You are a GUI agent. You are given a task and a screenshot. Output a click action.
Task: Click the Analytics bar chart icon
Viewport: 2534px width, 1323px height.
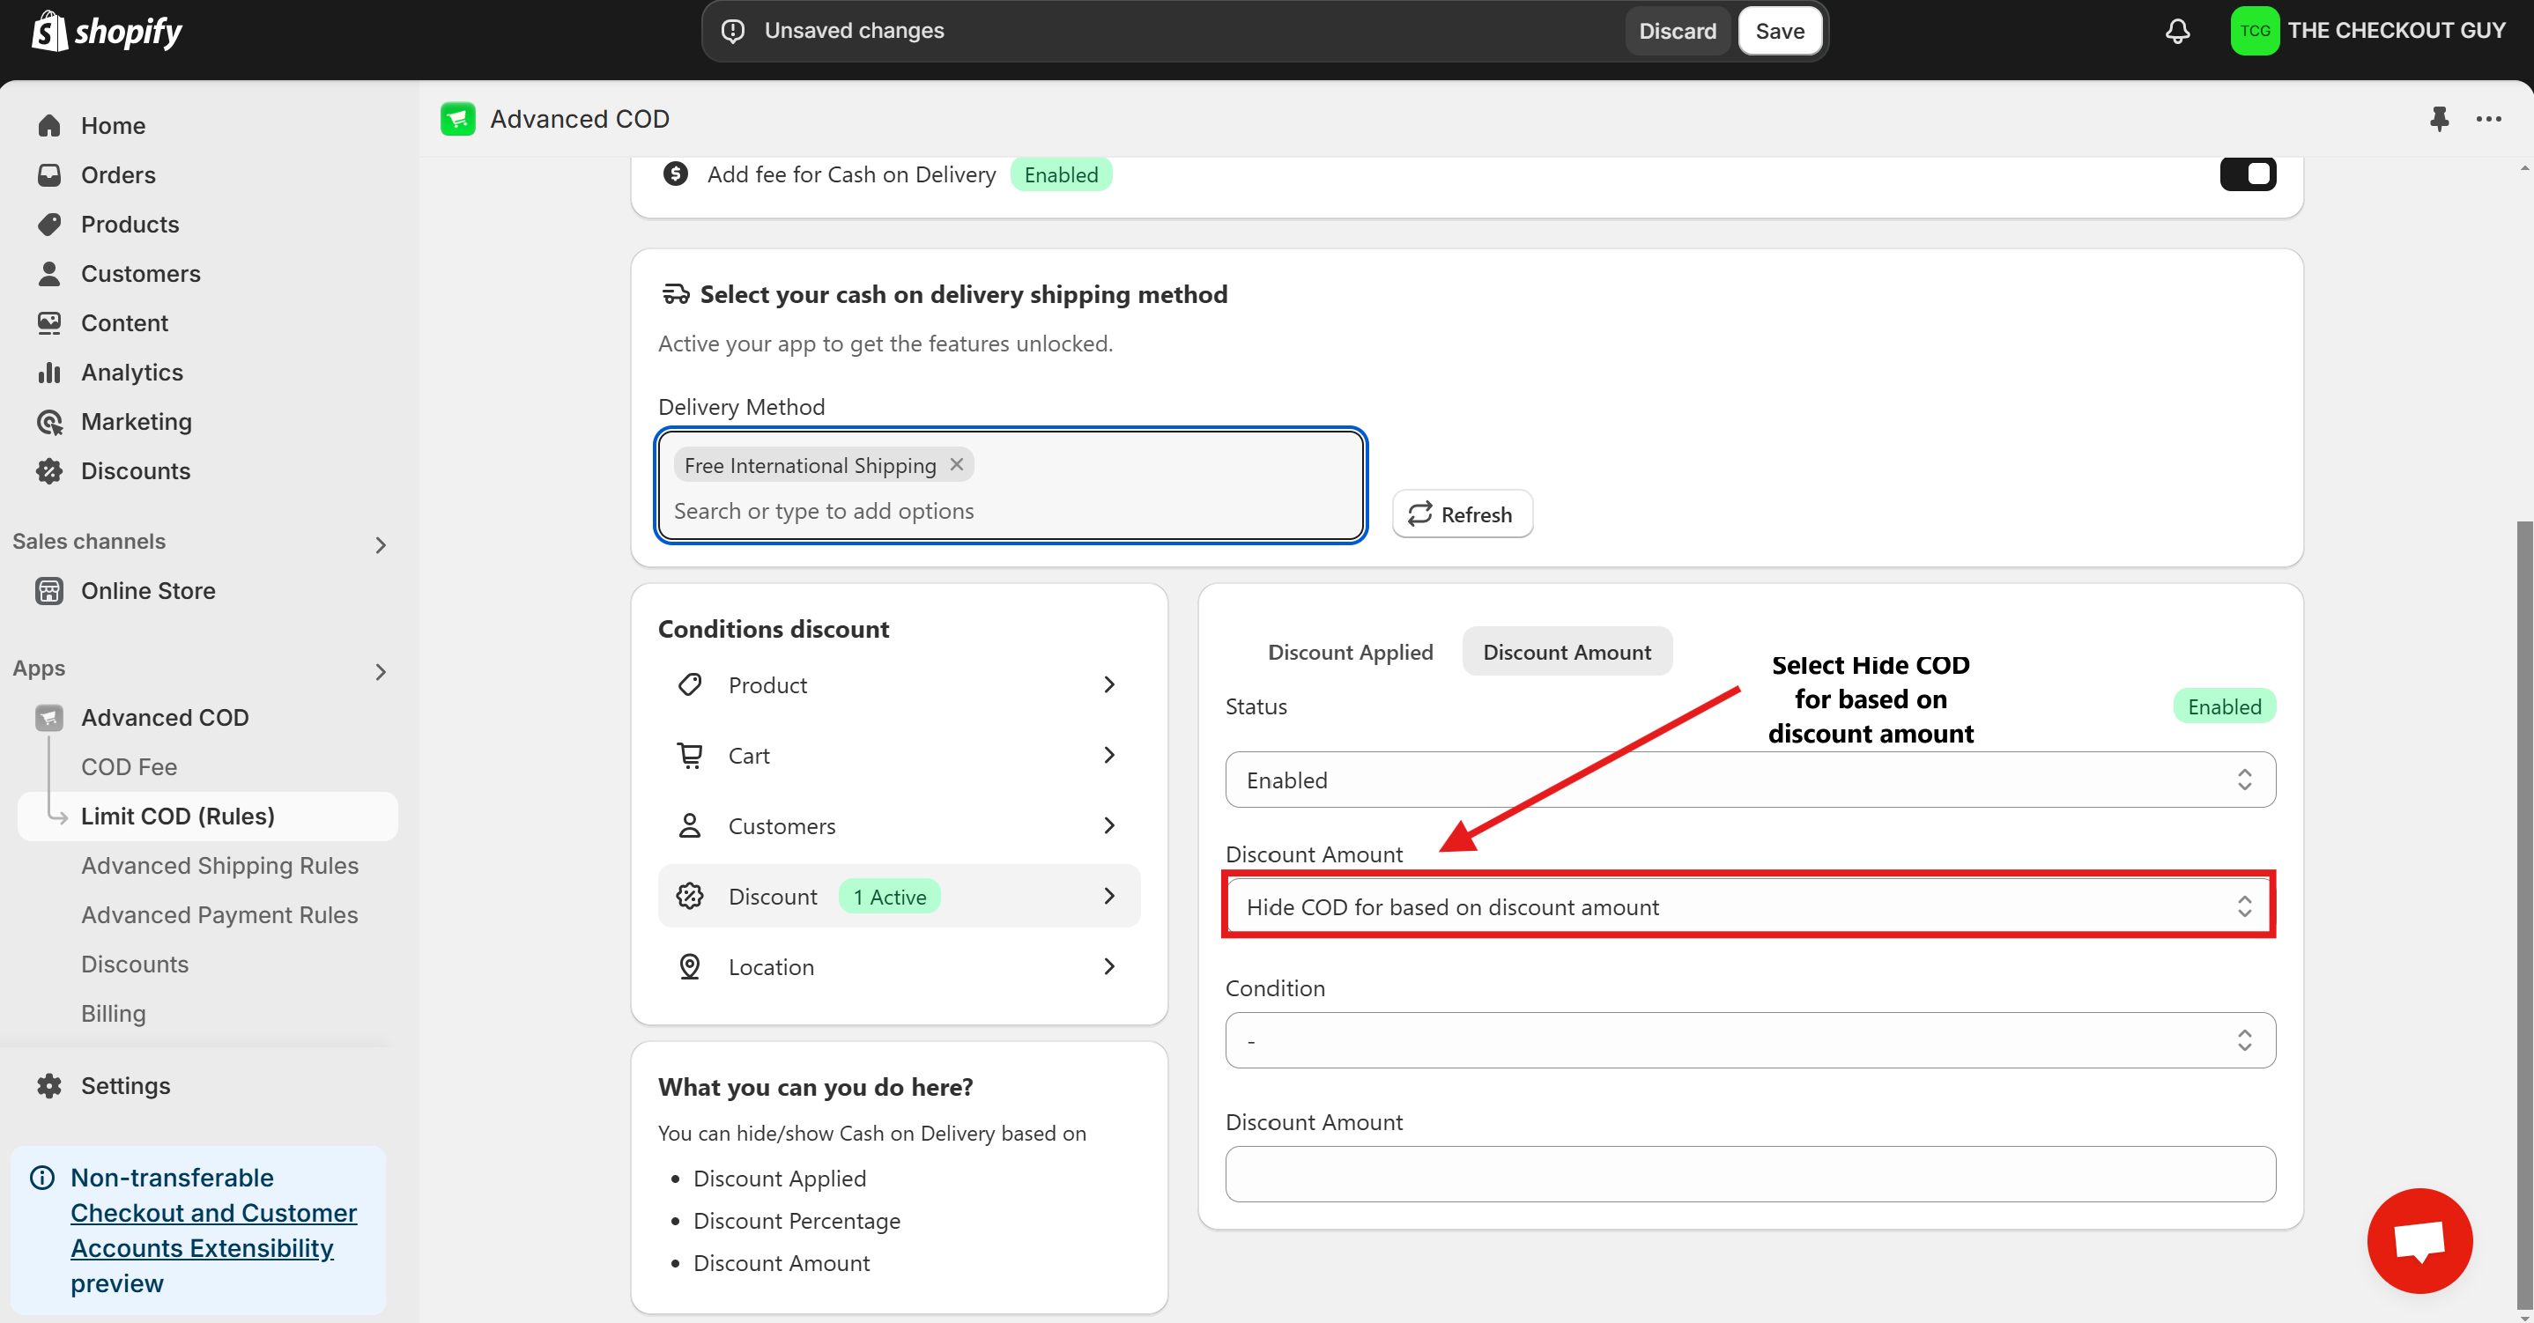coord(49,372)
